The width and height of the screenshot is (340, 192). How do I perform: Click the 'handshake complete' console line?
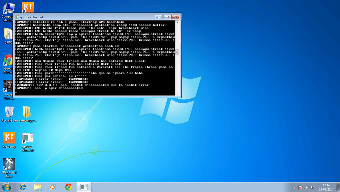91,25
